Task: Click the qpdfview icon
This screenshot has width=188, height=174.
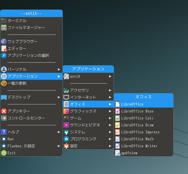Action: pos(118,153)
